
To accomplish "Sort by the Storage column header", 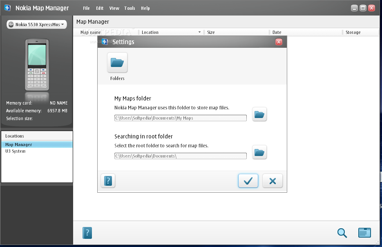I will (x=353, y=32).
